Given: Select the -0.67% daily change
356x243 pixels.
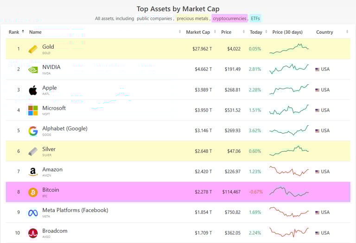Looking at the screenshot, I should click(x=256, y=192).
